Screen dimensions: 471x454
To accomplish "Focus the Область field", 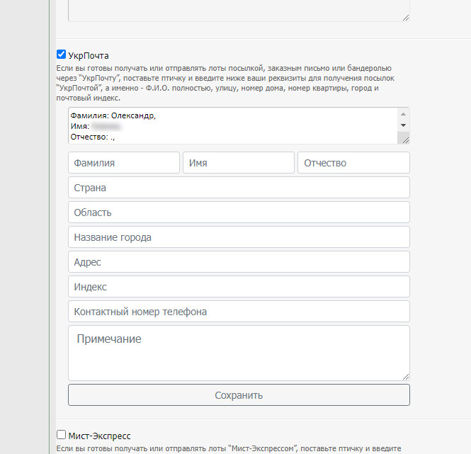I will (x=239, y=212).
